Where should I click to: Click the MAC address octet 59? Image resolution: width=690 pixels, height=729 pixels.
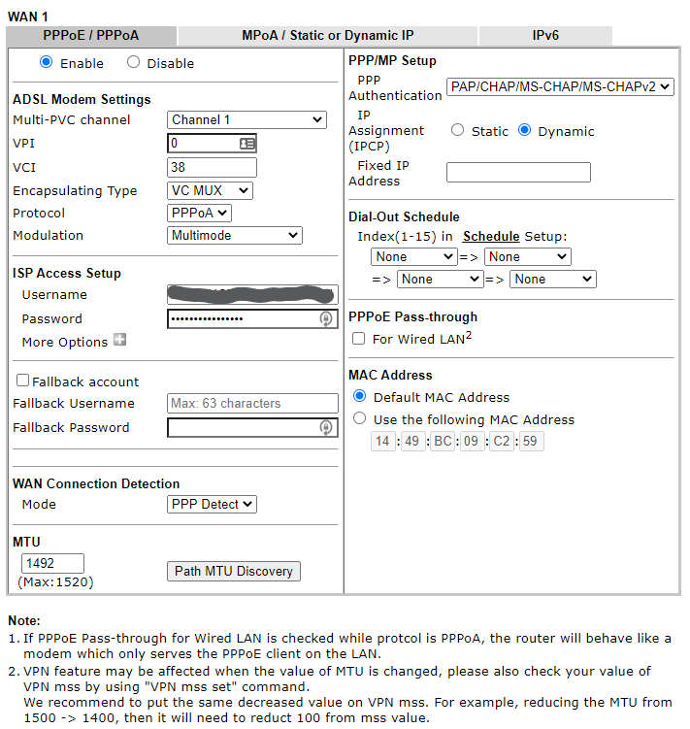(531, 442)
